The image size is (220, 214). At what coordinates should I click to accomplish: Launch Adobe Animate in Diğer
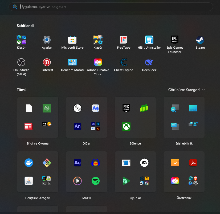(x=78, y=126)
